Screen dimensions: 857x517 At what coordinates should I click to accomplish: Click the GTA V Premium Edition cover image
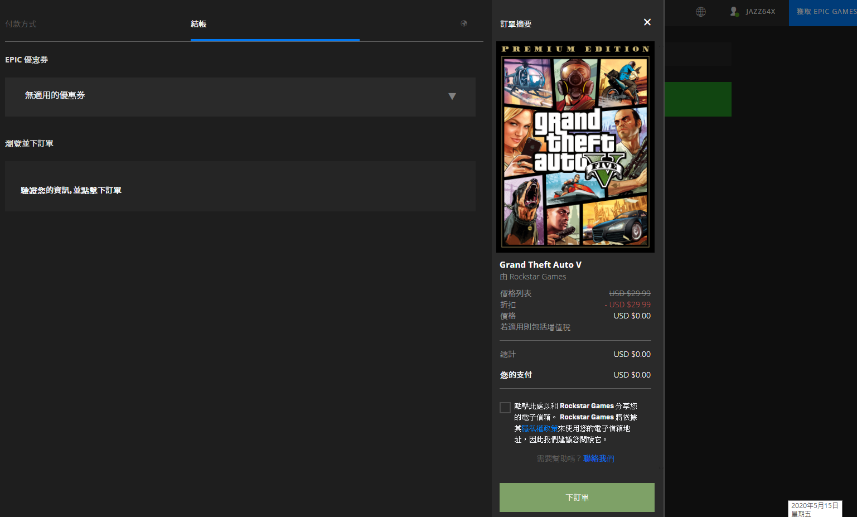pyautogui.click(x=575, y=147)
